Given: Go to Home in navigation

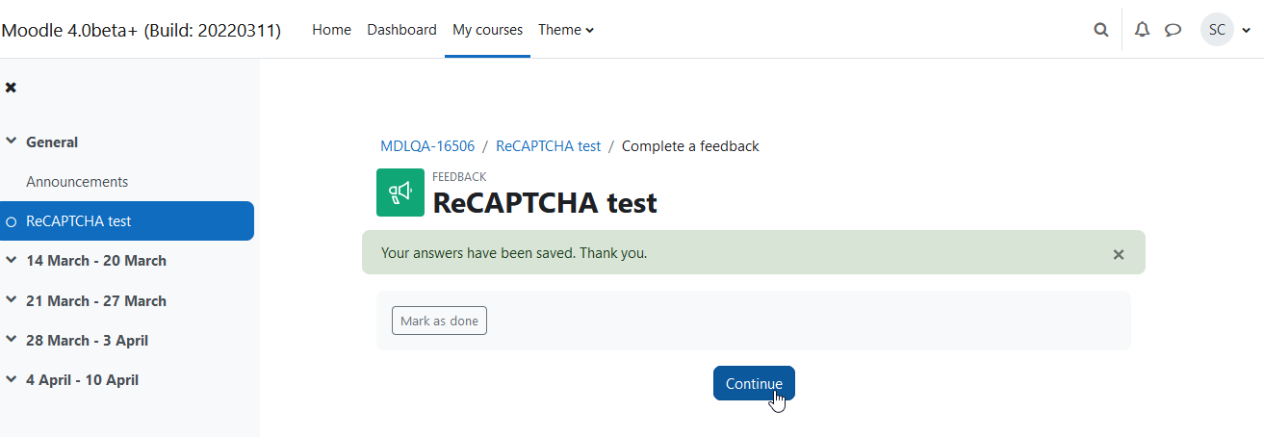Looking at the screenshot, I should tap(331, 30).
